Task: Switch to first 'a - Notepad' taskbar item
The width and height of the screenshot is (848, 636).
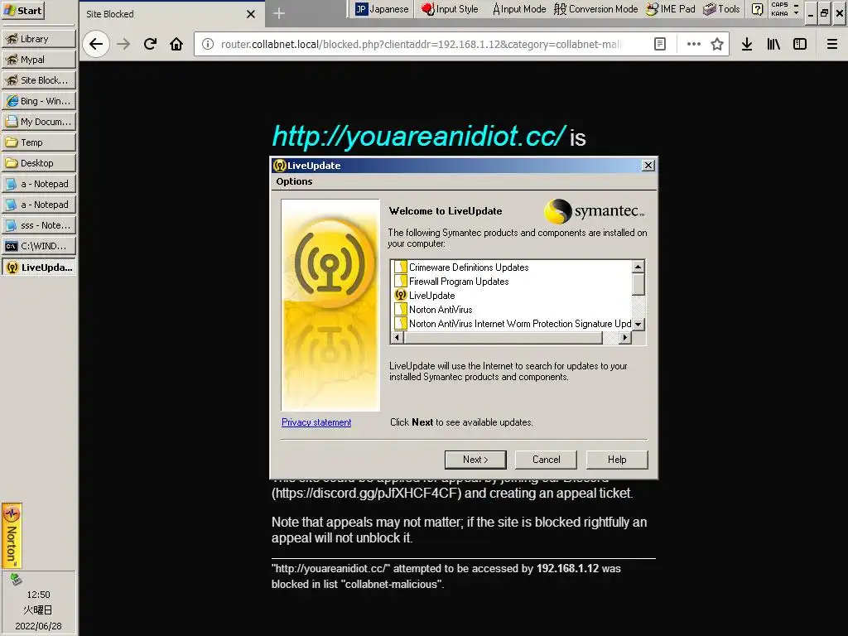Action: point(39,184)
